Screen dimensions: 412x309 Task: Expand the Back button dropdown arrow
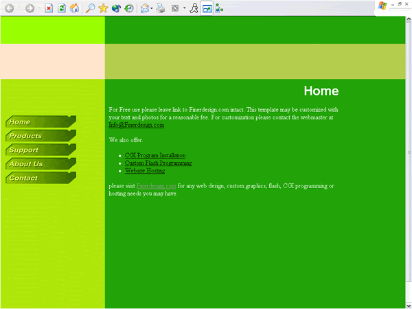pyautogui.click(x=19, y=8)
